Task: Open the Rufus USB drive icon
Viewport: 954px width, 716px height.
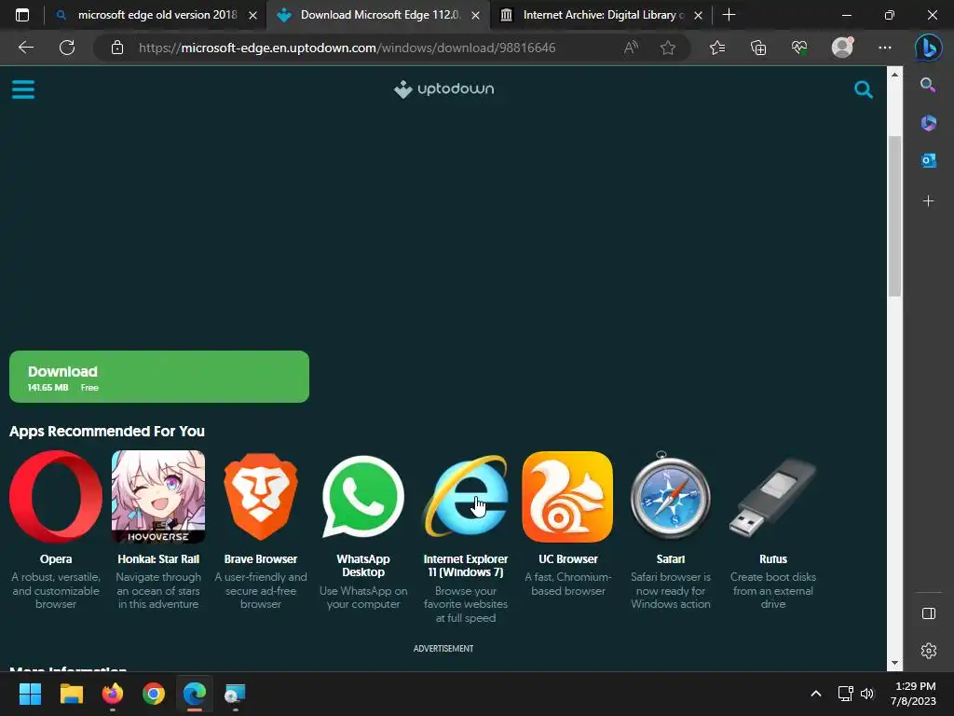Action: [772, 497]
